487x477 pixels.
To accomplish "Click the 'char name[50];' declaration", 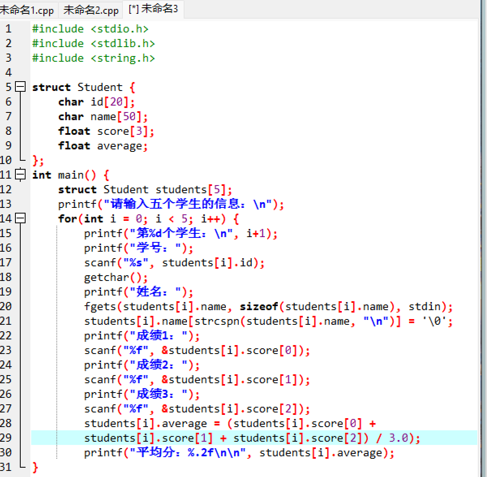I will [x=103, y=117].
